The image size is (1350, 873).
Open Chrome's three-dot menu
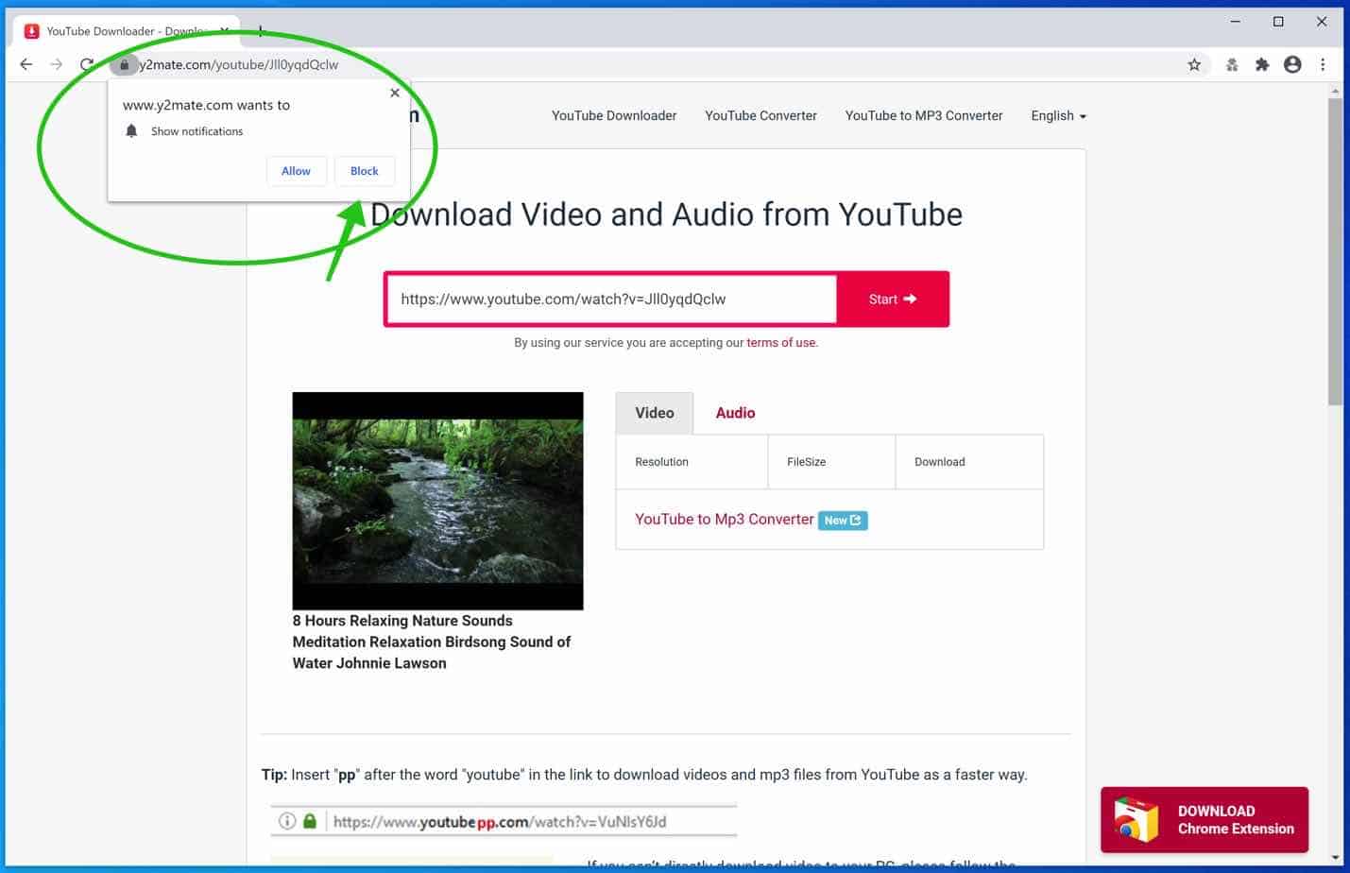pyautogui.click(x=1323, y=64)
